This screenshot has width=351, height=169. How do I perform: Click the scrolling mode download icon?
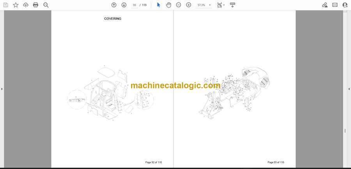232,5
